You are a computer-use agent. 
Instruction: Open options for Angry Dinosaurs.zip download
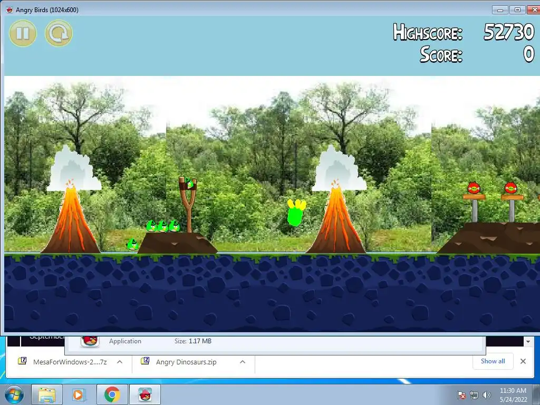243,362
